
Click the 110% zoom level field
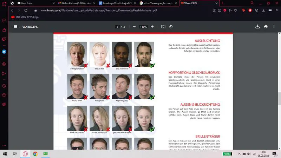143,27
